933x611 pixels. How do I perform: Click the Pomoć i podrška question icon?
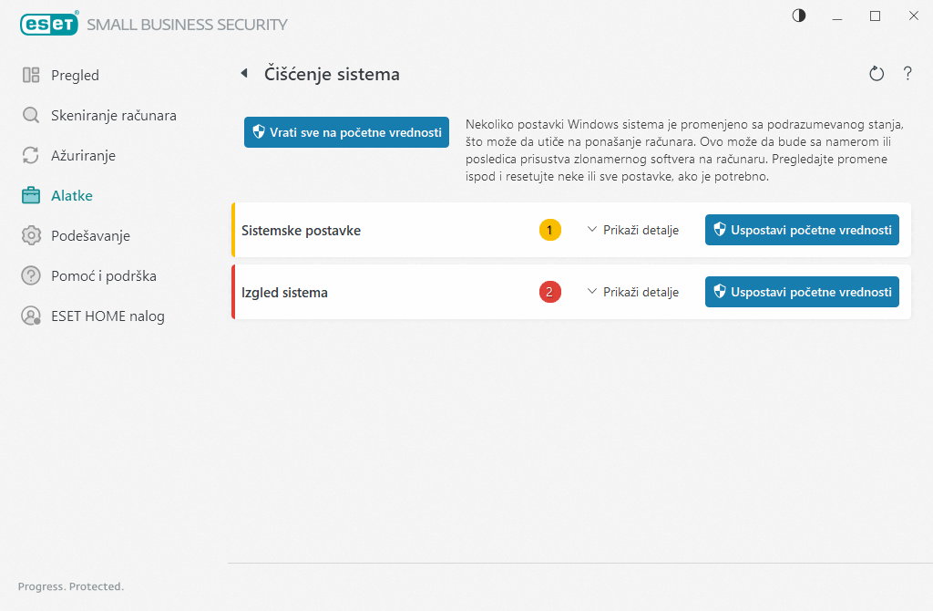click(x=31, y=276)
